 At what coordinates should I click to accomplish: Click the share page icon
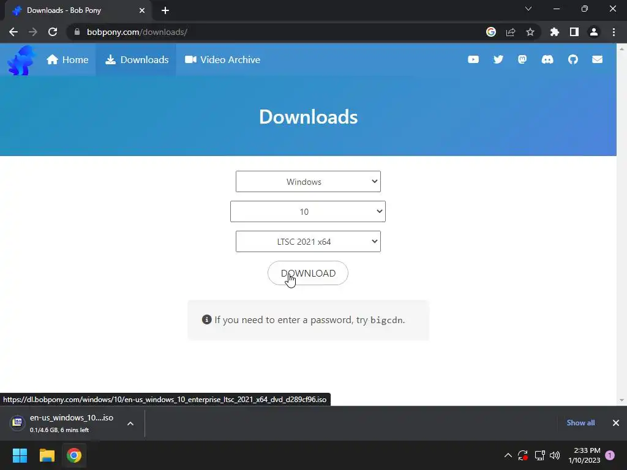(x=511, y=32)
